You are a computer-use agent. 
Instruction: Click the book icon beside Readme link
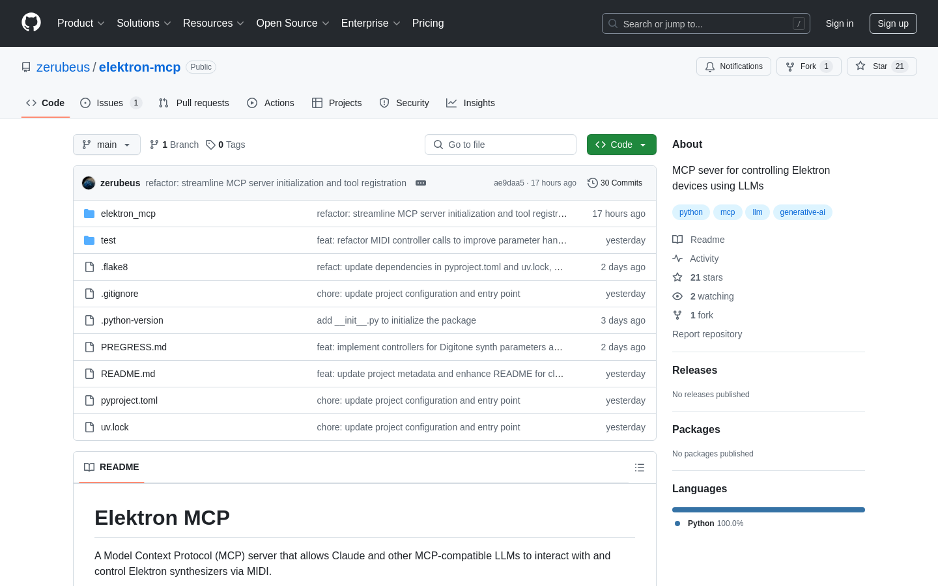coord(677,240)
